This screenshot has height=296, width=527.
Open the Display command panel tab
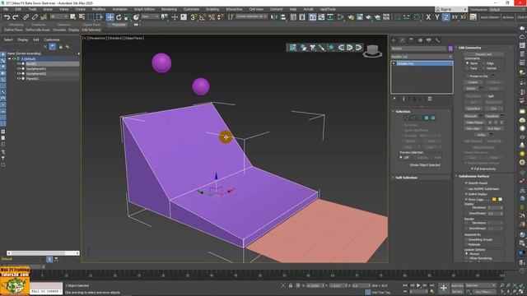[429, 40]
